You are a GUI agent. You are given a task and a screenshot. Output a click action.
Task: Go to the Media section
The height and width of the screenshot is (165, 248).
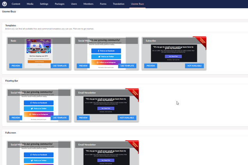click(x=30, y=4)
